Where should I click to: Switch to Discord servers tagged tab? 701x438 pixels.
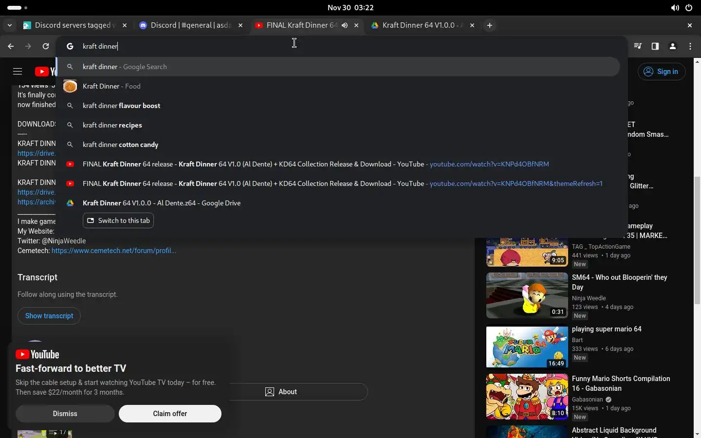[x=75, y=25]
